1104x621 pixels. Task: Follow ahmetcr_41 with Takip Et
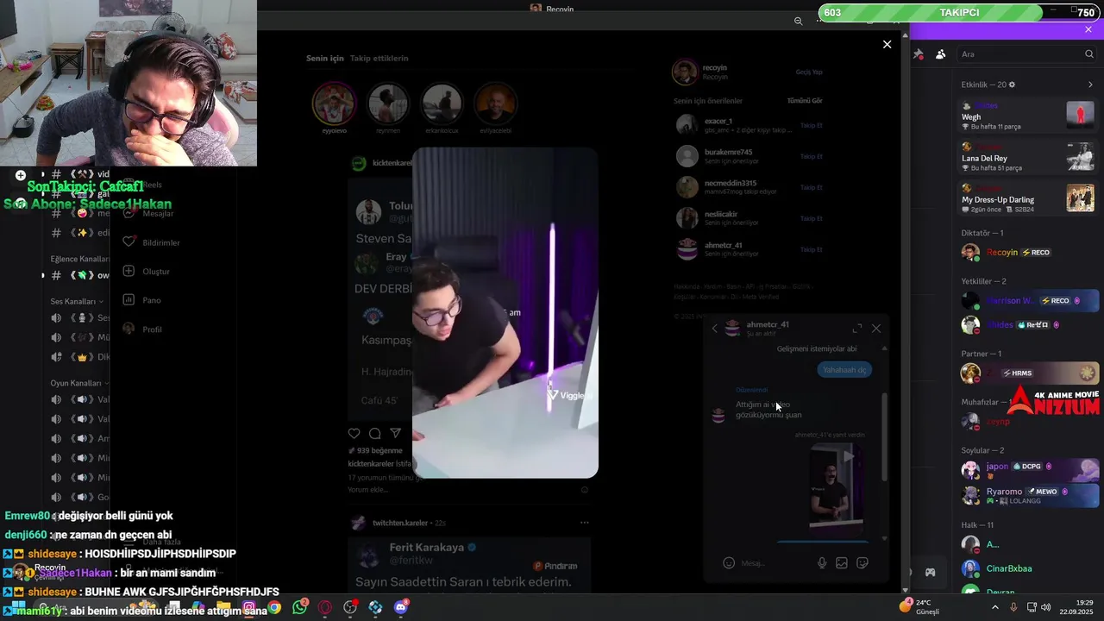[x=812, y=250]
